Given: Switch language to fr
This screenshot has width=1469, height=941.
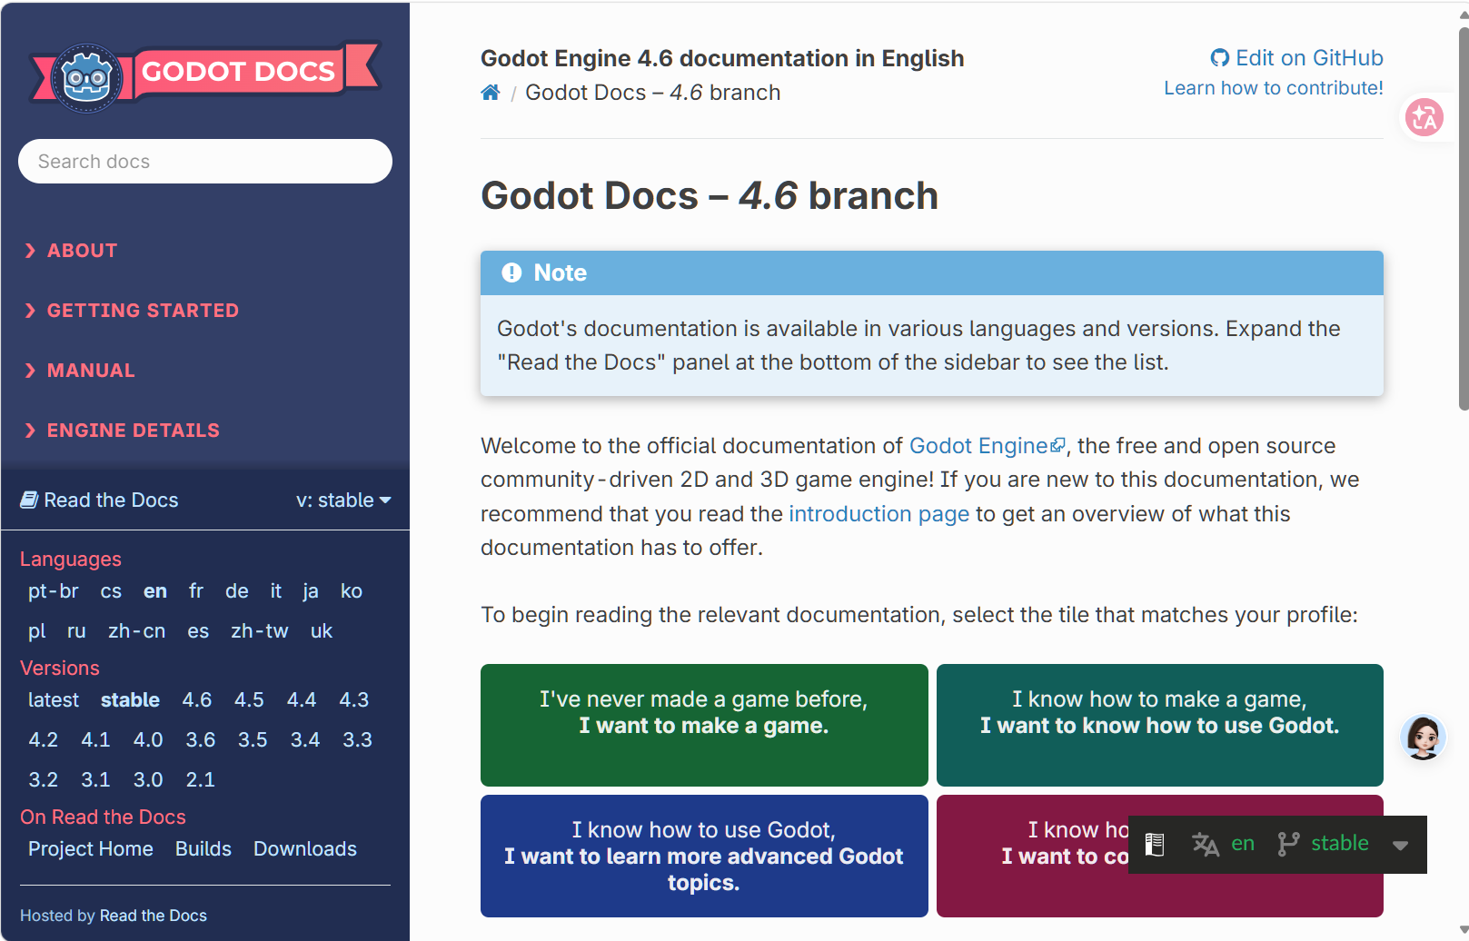Looking at the screenshot, I should [x=196, y=591].
